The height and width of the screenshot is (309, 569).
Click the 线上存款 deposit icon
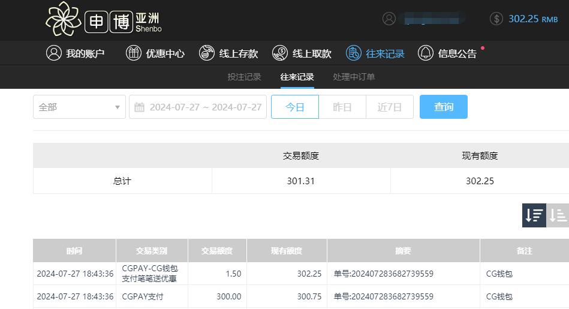pos(207,53)
